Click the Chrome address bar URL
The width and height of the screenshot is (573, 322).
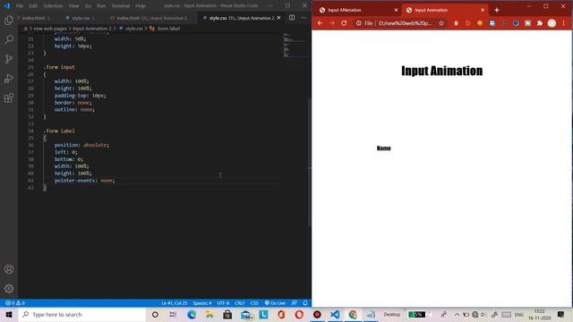tap(405, 23)
